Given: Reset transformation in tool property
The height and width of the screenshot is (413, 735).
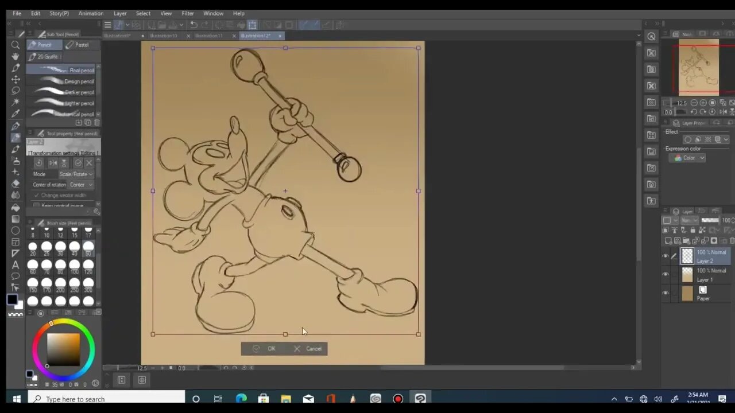Looking at the screenshot, I should 38,163.
